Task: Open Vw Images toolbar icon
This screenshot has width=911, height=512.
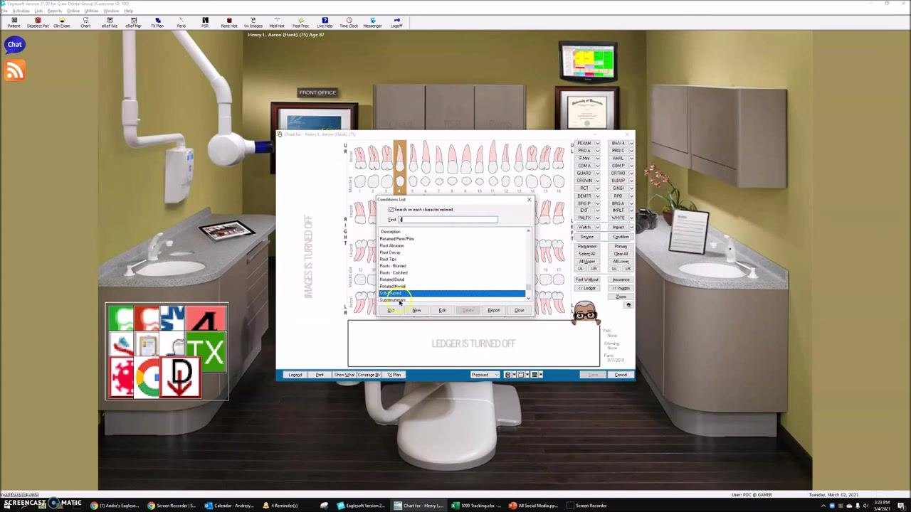Action: point(253,22)
